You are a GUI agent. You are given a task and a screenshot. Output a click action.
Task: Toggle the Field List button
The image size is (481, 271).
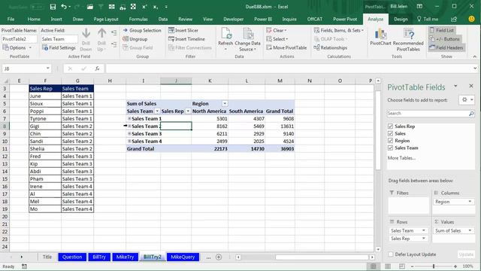pyautogui.click(x=442, y=30)
